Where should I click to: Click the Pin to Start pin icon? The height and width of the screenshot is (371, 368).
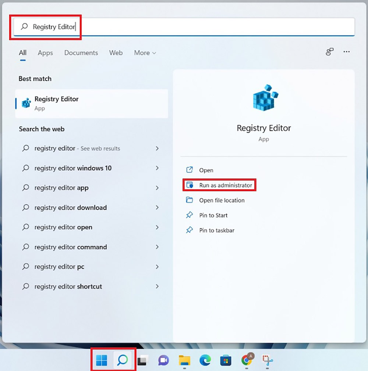click(190, 215)
